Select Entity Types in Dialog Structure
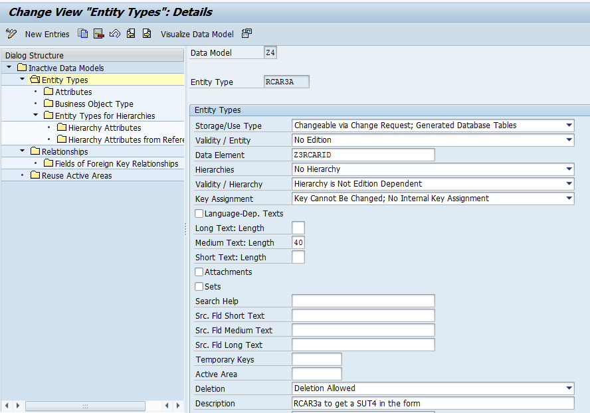This screenshot has width=590, height=413. 59,80
